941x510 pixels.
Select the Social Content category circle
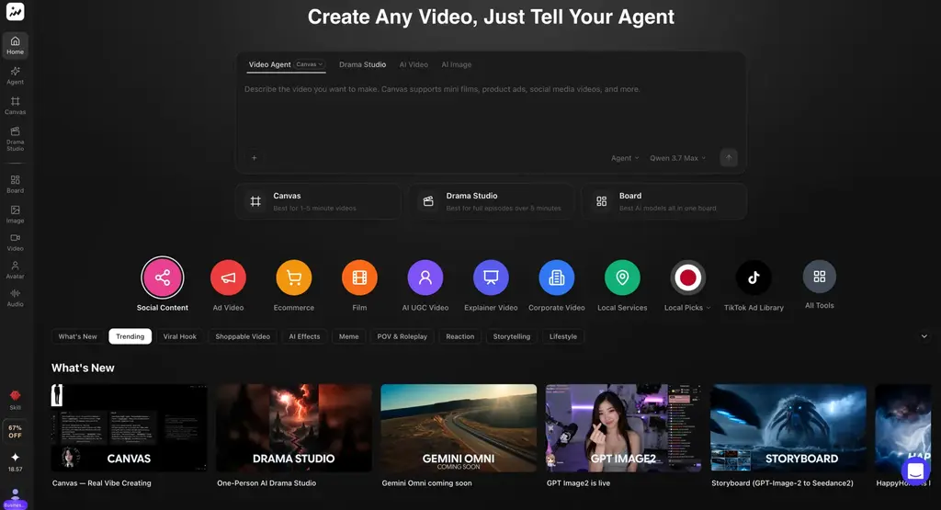[162, 278]
